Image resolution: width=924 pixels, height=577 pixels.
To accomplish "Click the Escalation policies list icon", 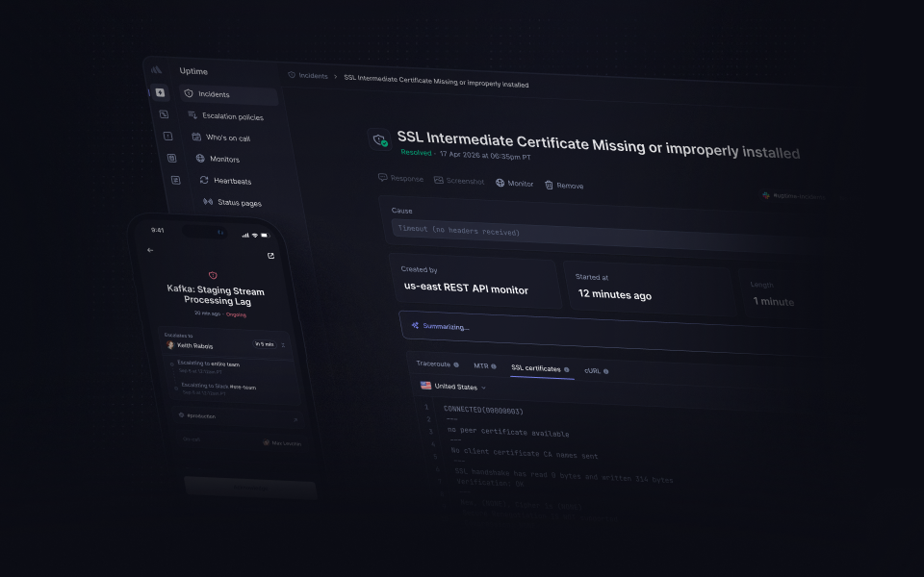I will pyautogui.click(x=192, y=114).
